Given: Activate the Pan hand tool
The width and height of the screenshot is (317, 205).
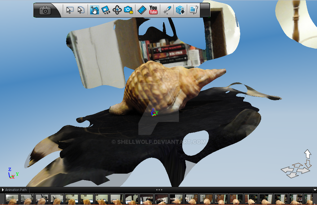Looking at the screenshot, I should click(x=94, y=10).
